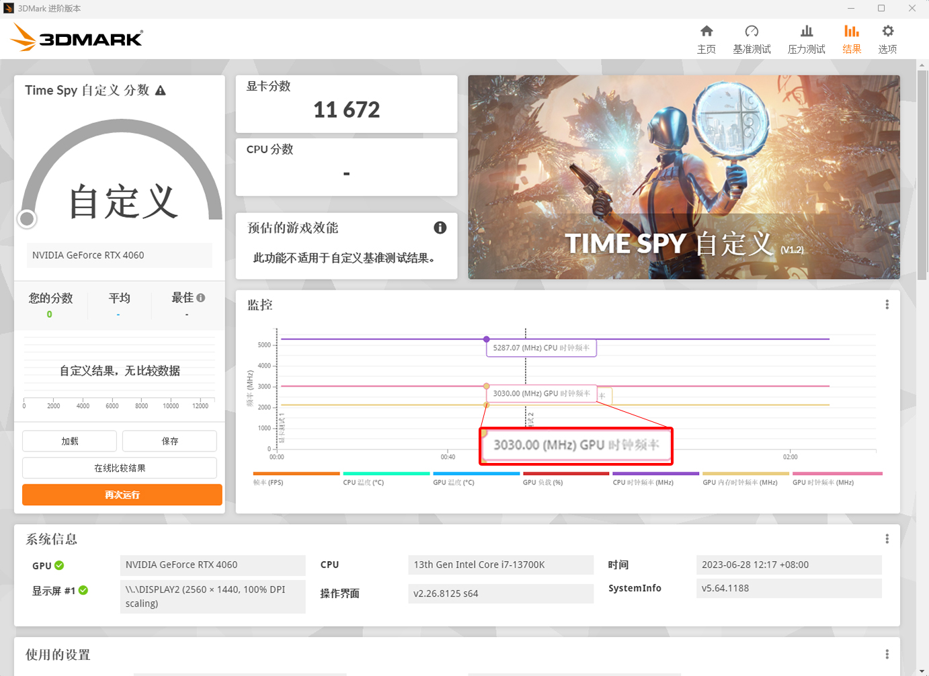
Task: Open the 压力测试 stress test tab
Action: [807, 40]
